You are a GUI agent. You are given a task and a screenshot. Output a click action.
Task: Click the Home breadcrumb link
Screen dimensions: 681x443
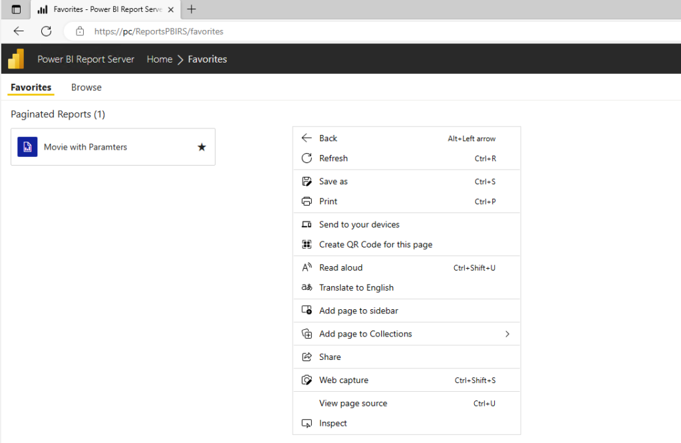point(160,59)
